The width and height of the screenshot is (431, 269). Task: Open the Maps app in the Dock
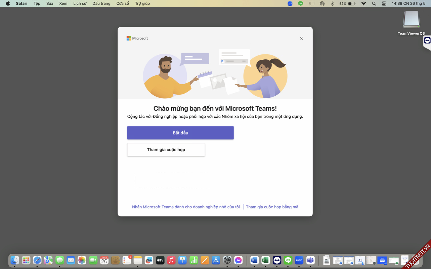coord(48,260)
